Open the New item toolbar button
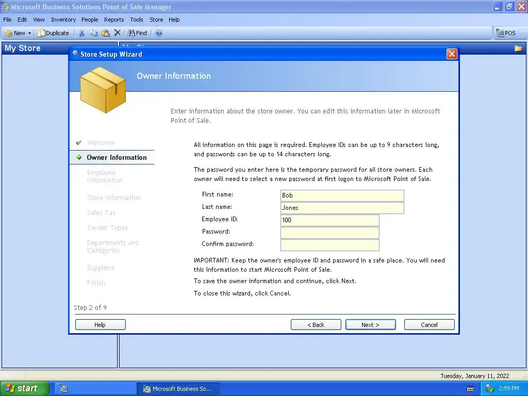Image resolution: width=528 pixels, height=396 pixels. (x=15, y=33)
